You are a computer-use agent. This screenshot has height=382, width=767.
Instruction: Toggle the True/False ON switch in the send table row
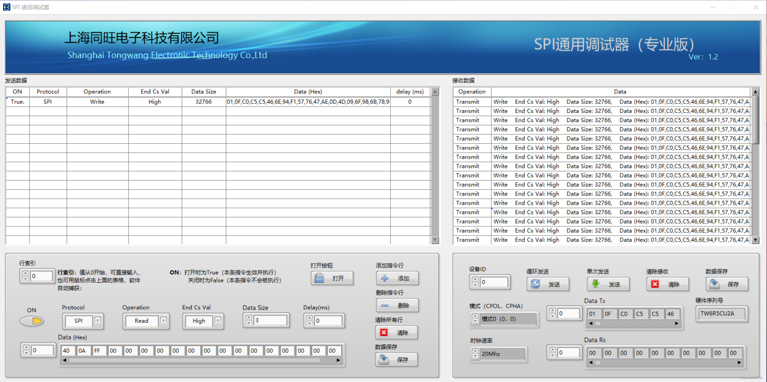(x=17, y=102)
